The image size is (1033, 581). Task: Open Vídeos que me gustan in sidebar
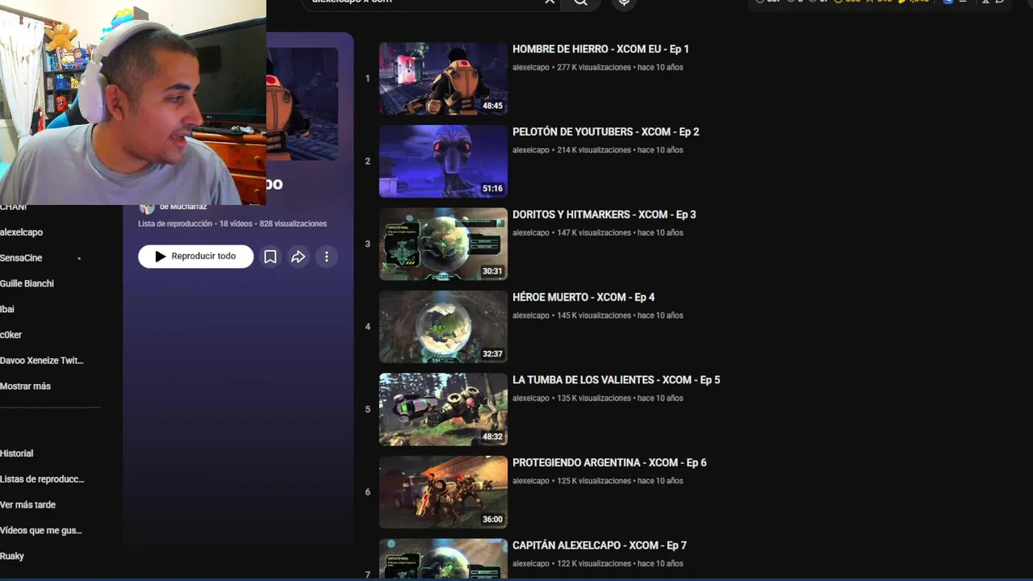pyautogui.click(x=41, y=531)
